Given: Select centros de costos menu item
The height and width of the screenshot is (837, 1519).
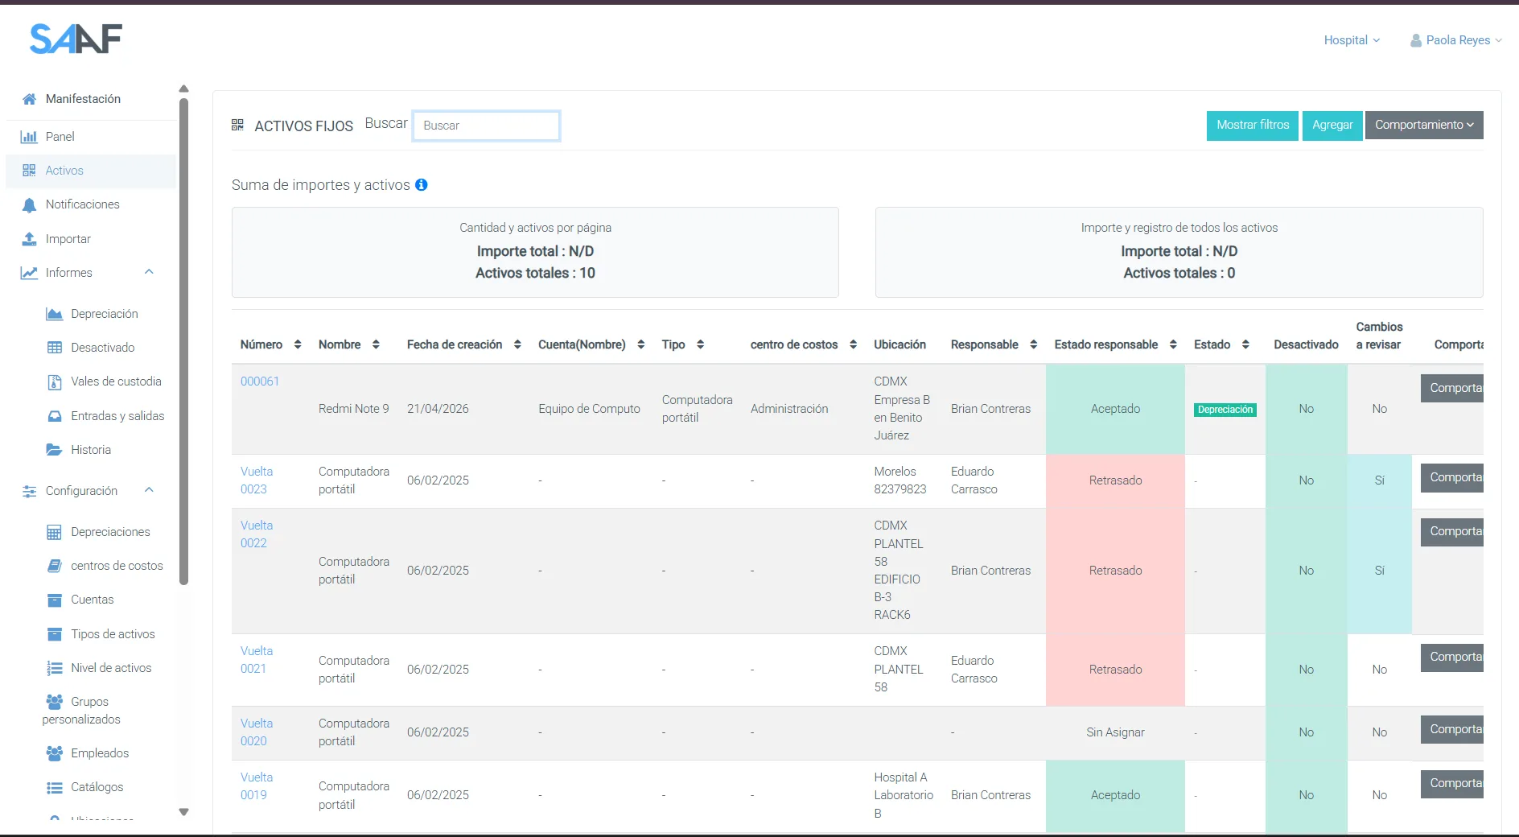Looking at the screenshot, I should (x=117, y=566).
